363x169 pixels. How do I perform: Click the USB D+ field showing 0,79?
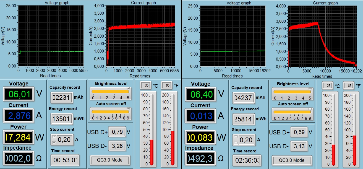click(117, 132)
